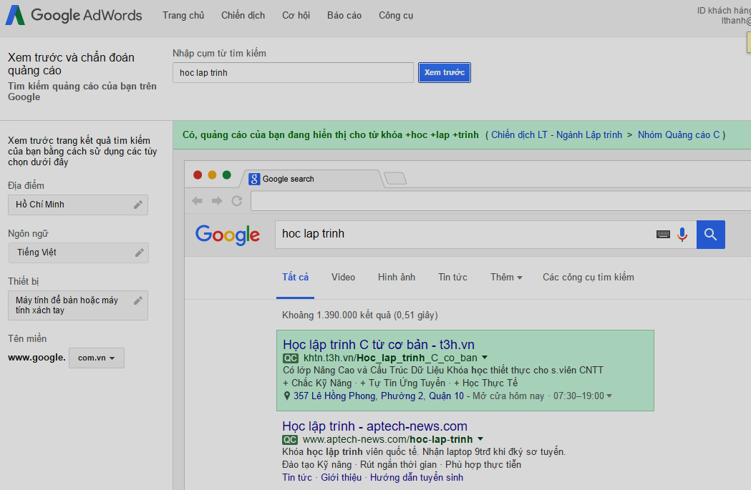The height and width of the screenshot is (490, 751).
Task: Click the preview browser address bar
Action: 500,201
